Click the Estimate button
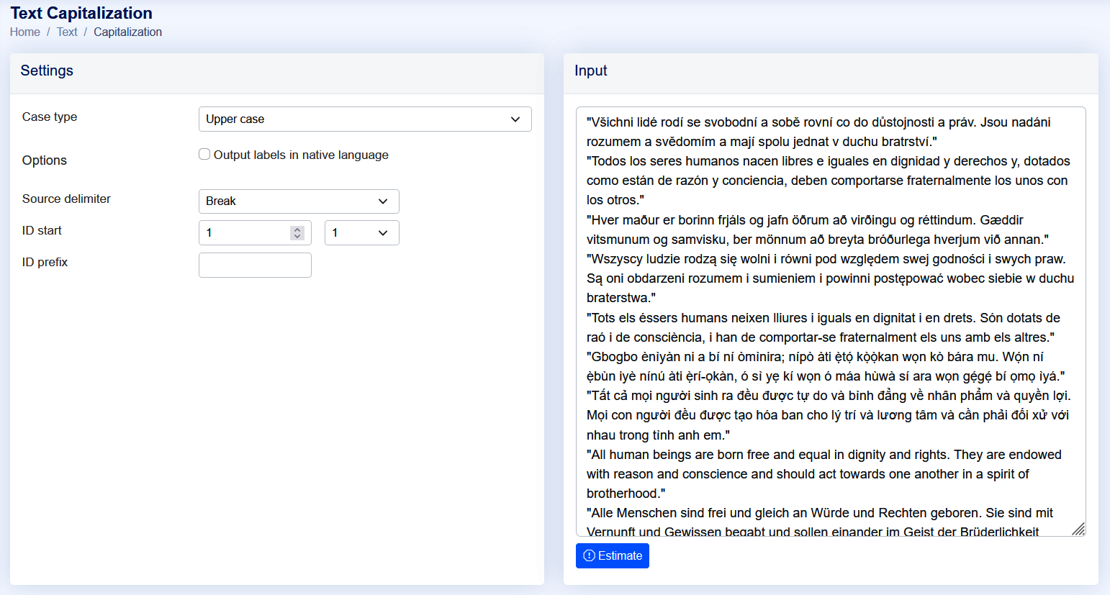Viewport: 1110px width, 595px height. [x=613, y=555]
